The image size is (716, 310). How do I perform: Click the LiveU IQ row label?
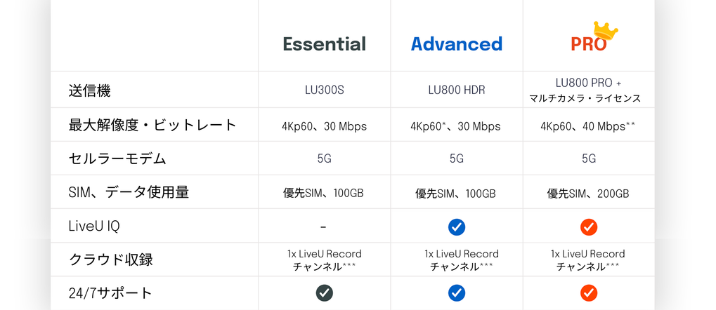(94, 226)
